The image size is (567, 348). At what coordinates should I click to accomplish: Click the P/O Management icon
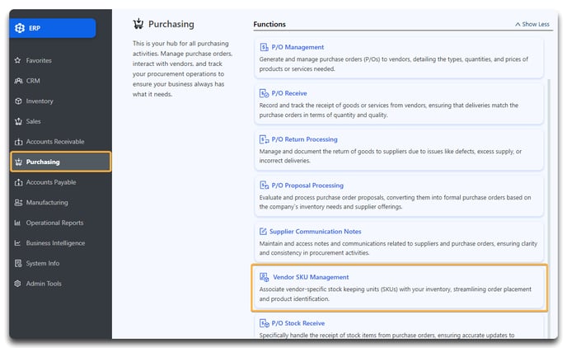pyautogui.click(x=264, y=47)
